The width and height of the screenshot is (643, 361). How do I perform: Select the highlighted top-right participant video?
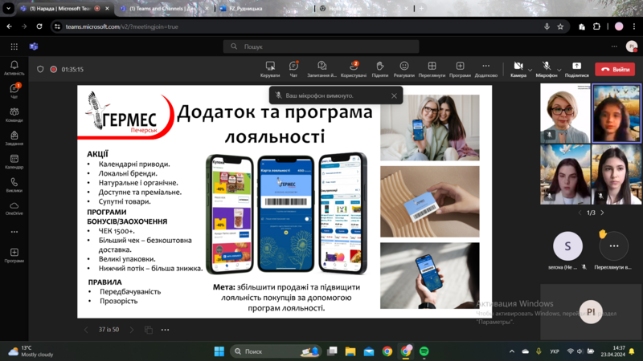616,113
